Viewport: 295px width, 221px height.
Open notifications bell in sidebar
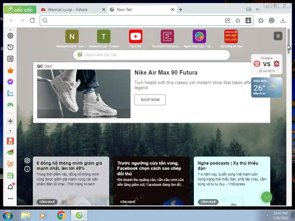coord(11,187)
